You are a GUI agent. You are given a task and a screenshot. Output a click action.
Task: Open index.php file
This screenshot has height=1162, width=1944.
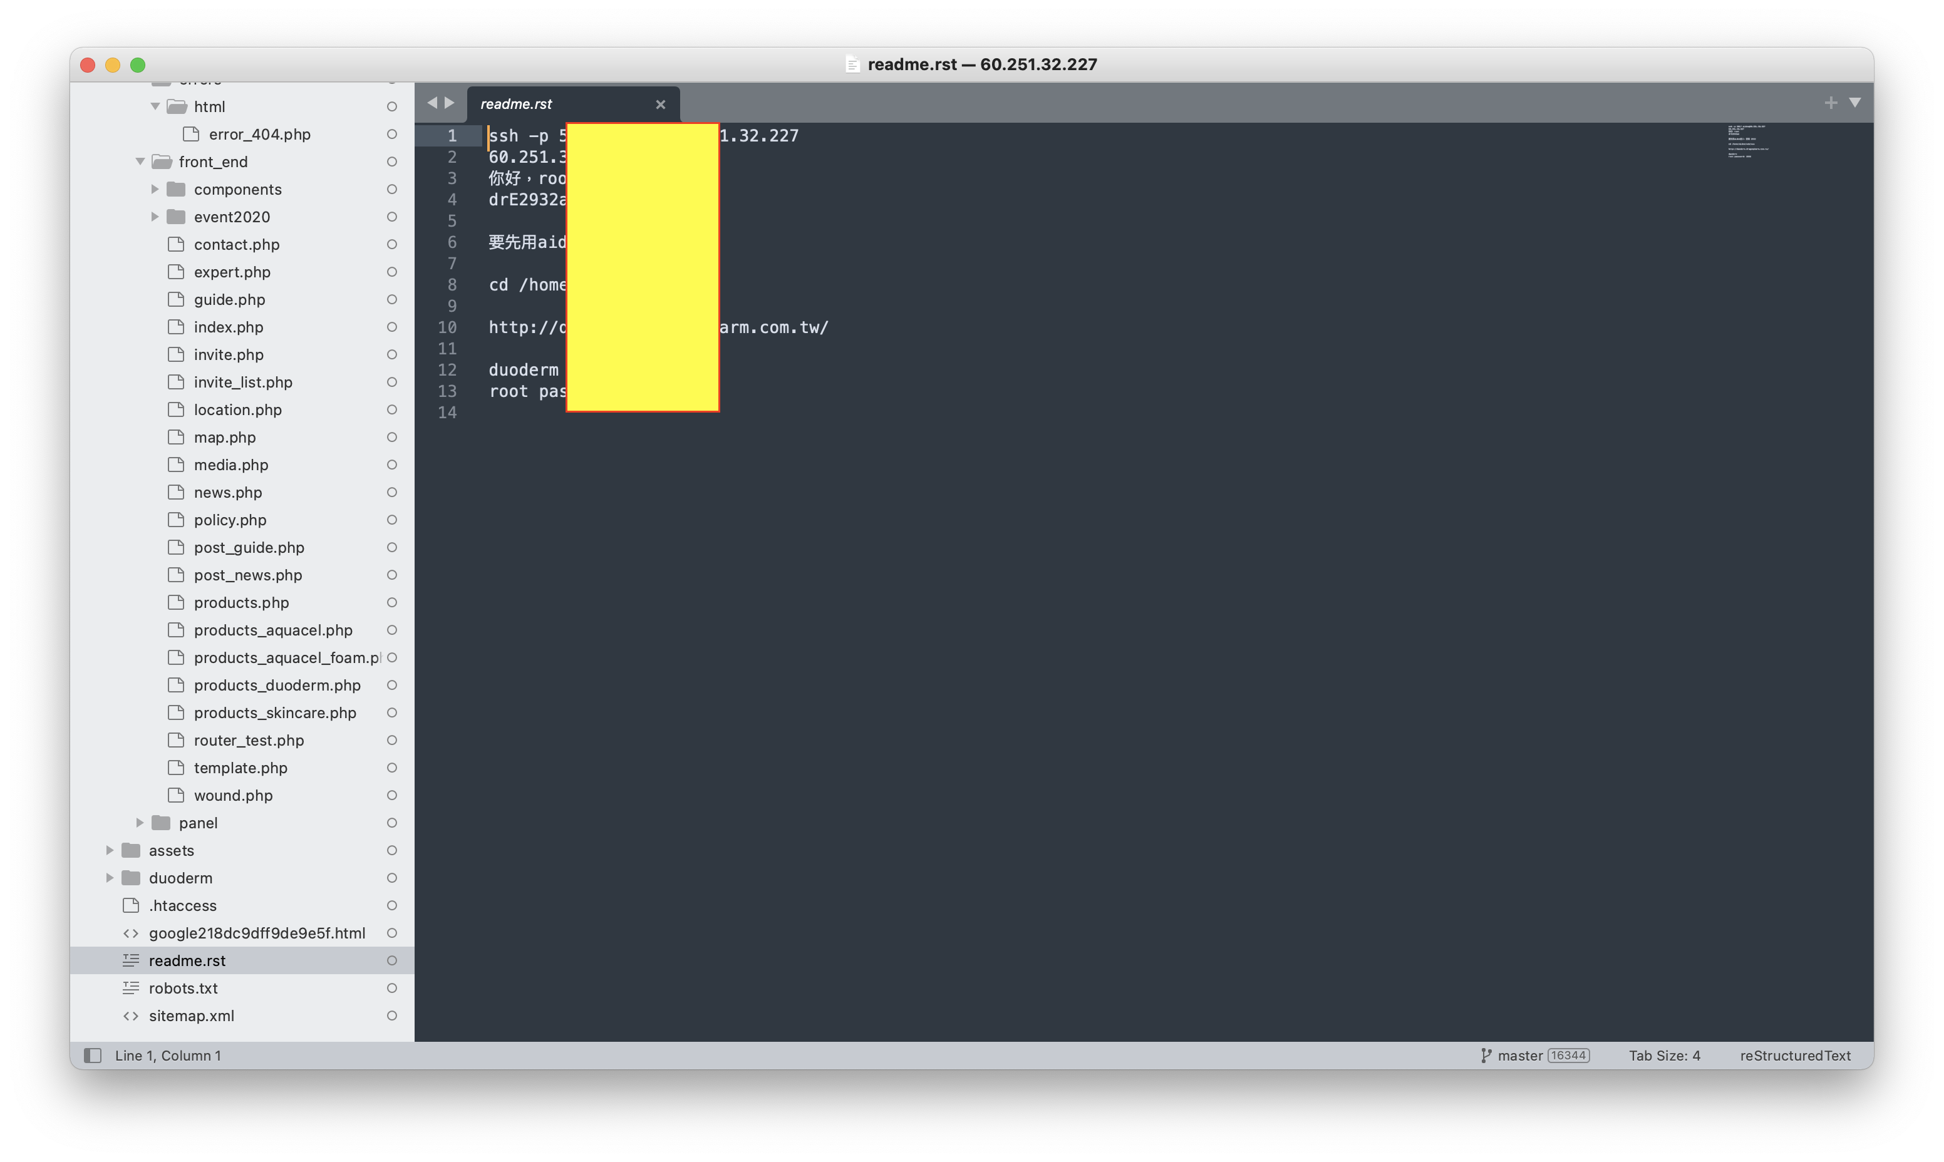tap(229, 327)
